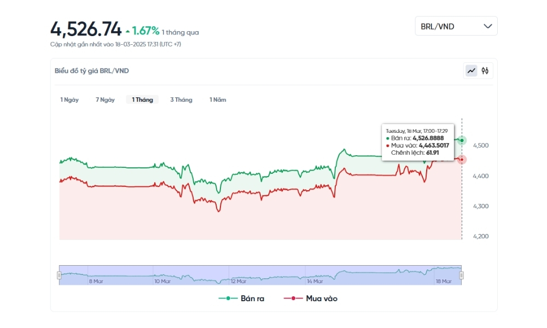Select the 7 Ngày time range

pos(105,99)
